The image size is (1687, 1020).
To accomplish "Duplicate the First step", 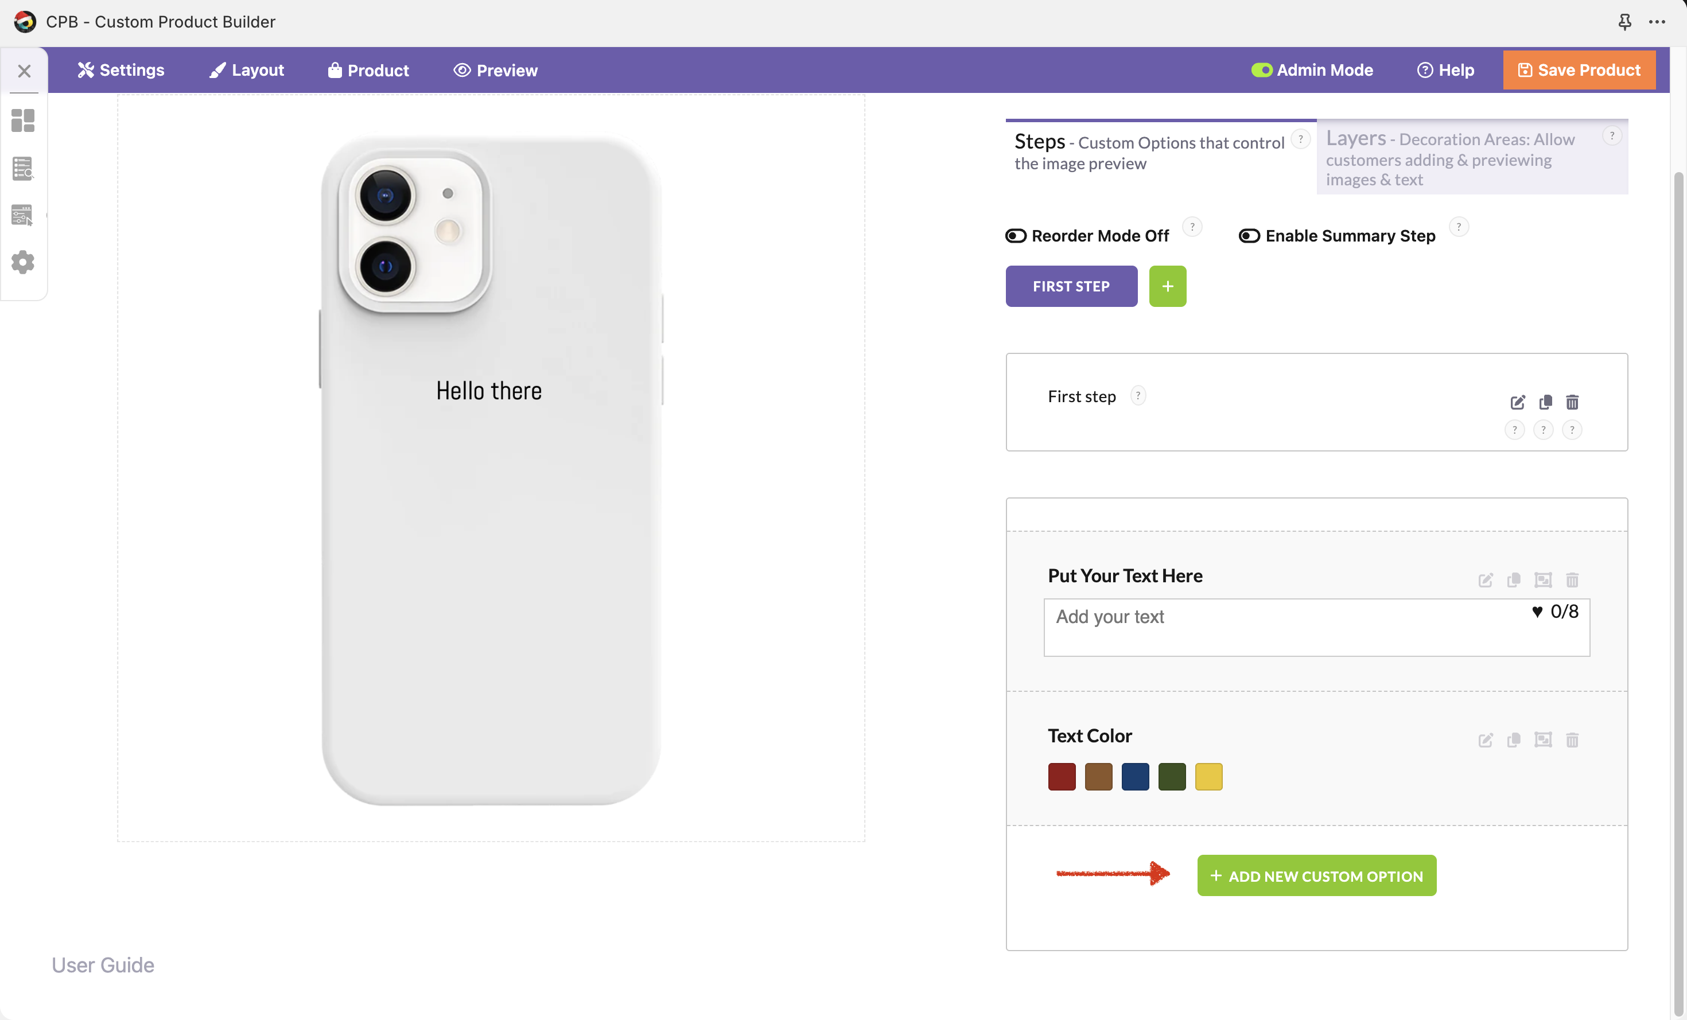I will [x=1545, y=402].
